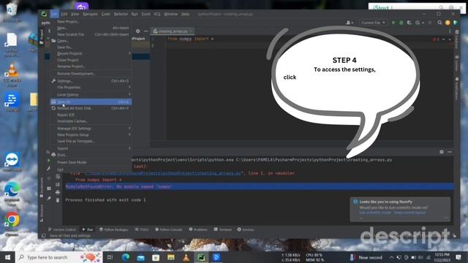
Task: Click wrench icon in Run panel sidebar
Action: click(49, 169)
